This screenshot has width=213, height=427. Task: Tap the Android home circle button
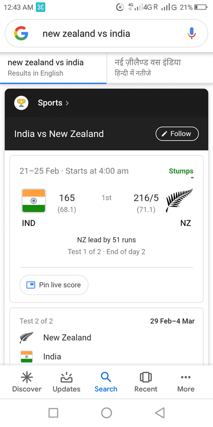click(x=106, y=412)
